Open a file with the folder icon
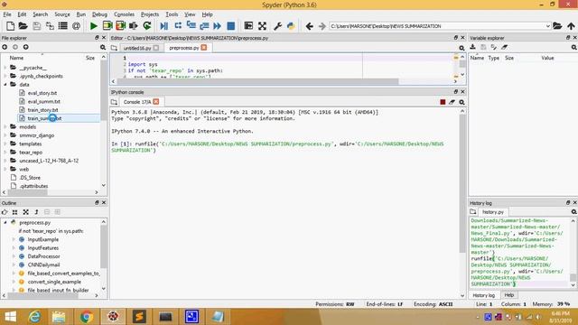This screenshot has height=325, width=578. click(x=23, y=26)
